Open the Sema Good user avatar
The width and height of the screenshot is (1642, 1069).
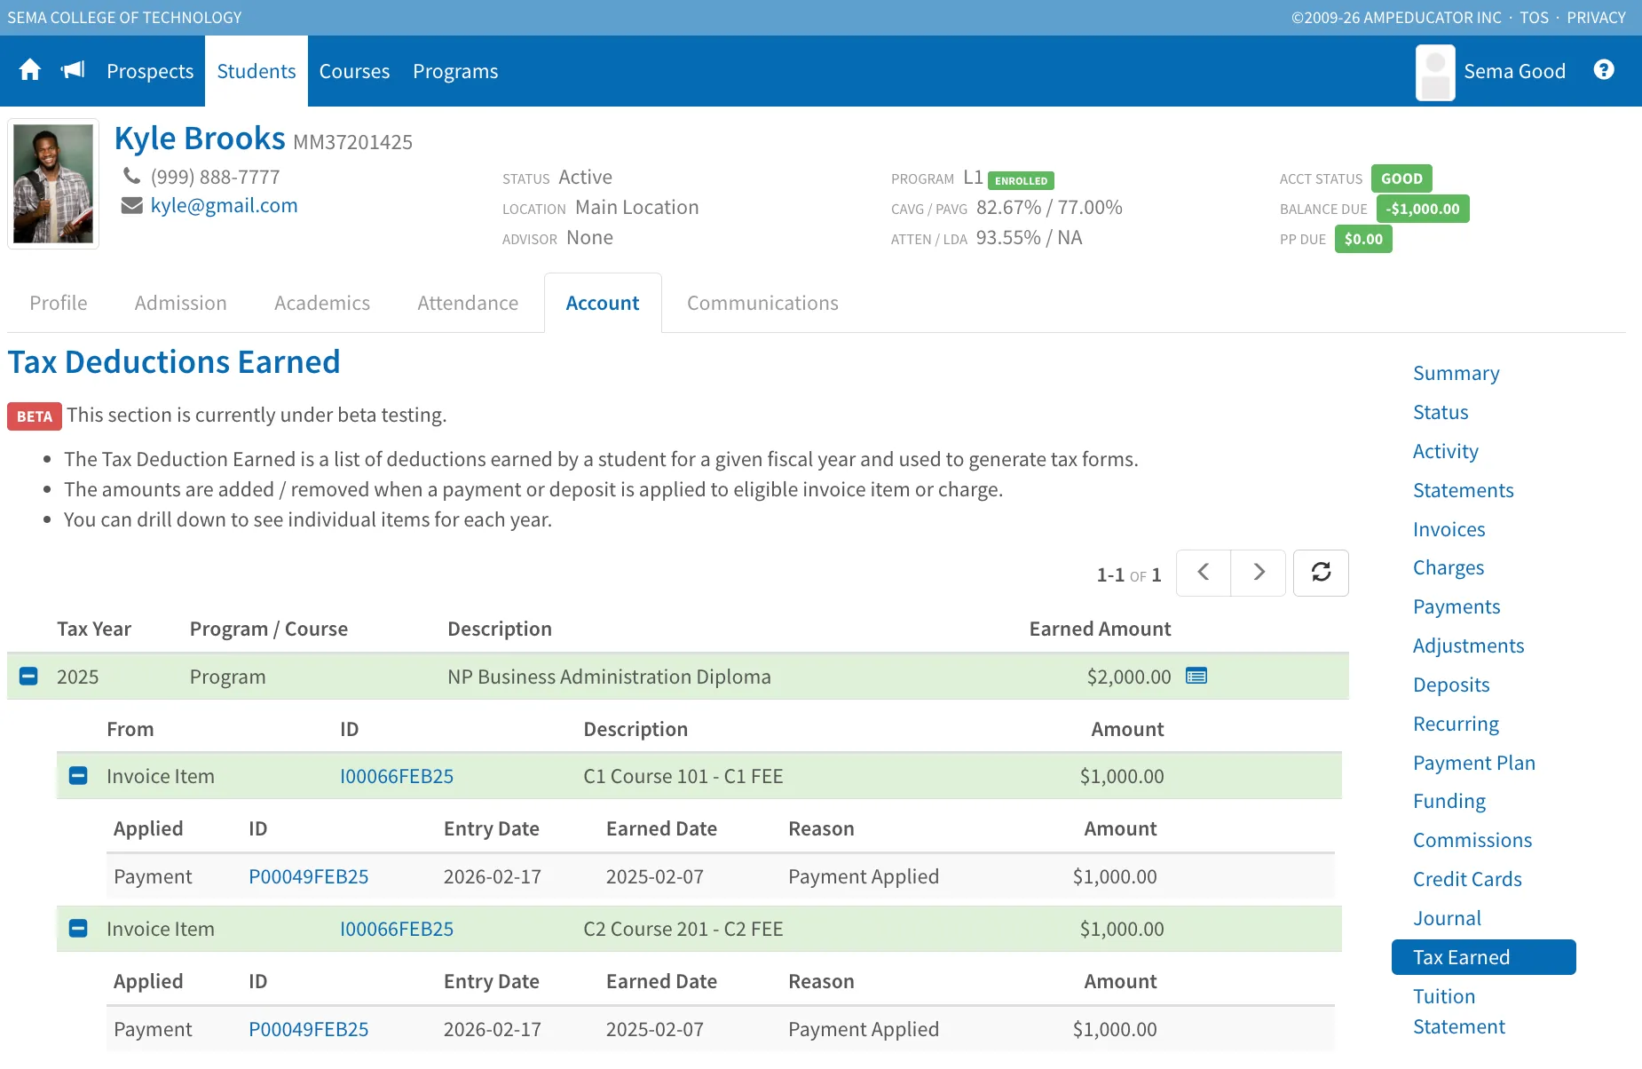[x=1435, y=72]
